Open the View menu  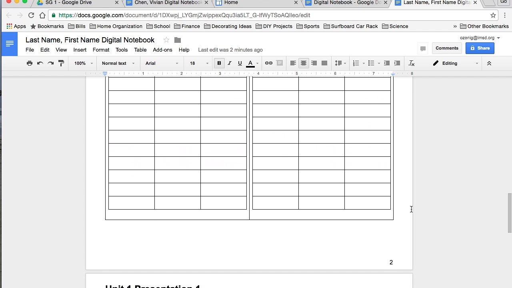coord(61,50)
